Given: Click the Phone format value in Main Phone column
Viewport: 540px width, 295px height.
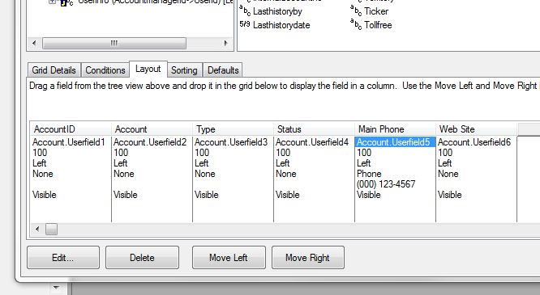Looking at the screenshot, I should click(369, 174).
